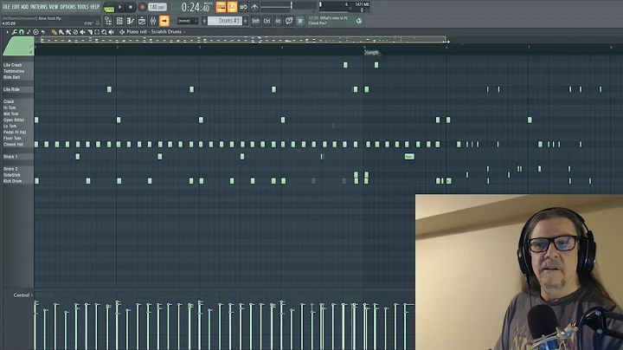
Task: Click the orange arrow toolbar button
Action: [x=164, y=21]
